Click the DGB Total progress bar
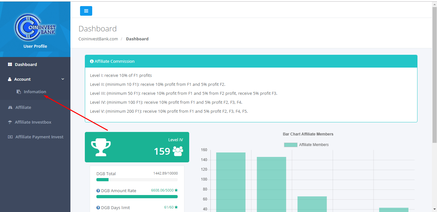 (x=137, y=180)
